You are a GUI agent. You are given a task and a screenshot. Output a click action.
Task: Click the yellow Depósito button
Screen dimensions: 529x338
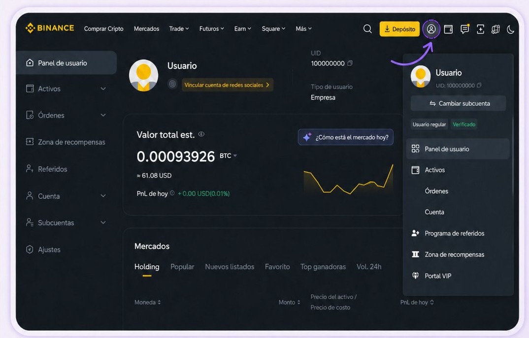point(399,29)
